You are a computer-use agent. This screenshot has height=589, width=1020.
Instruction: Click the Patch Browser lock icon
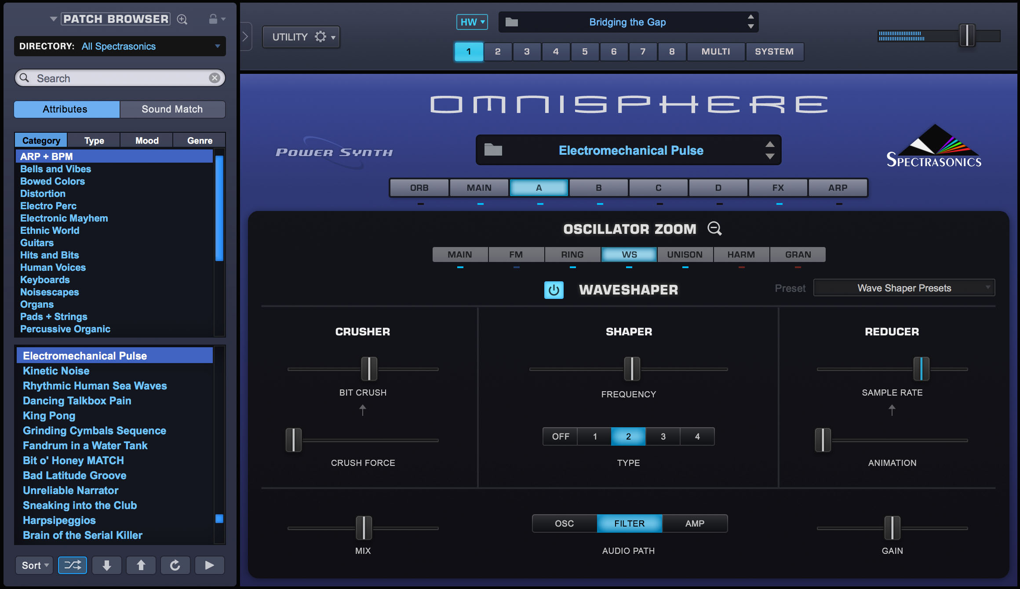coord(213,19)
